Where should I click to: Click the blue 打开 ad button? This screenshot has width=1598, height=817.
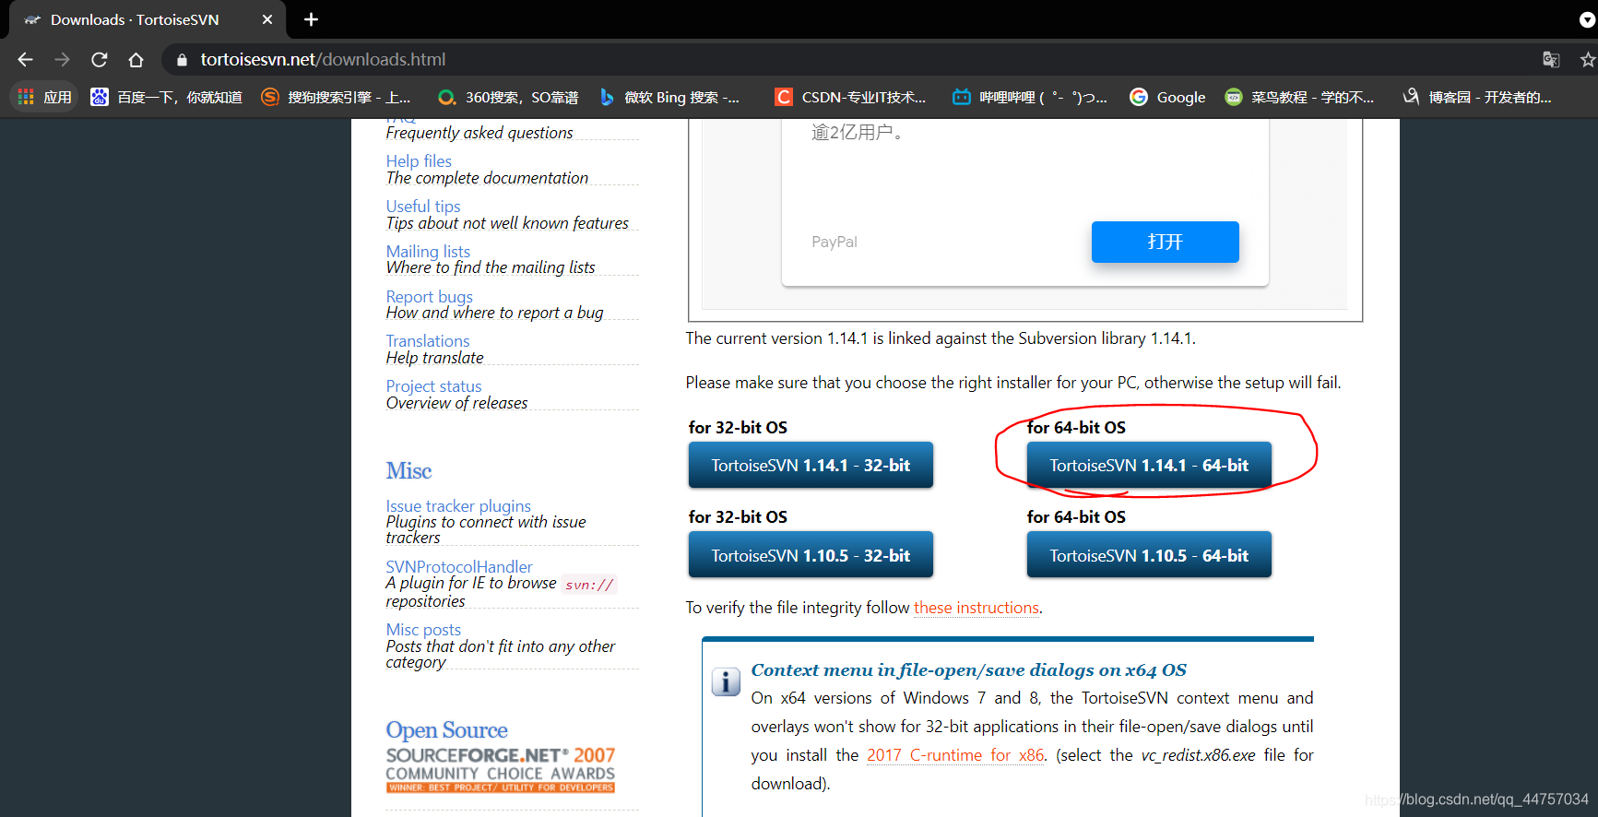[1165, 242]
